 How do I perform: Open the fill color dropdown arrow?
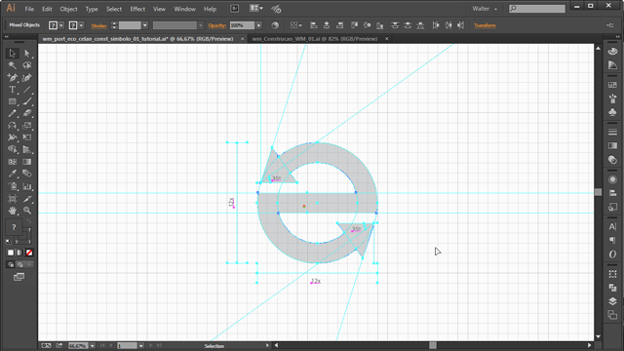(61, 25)
